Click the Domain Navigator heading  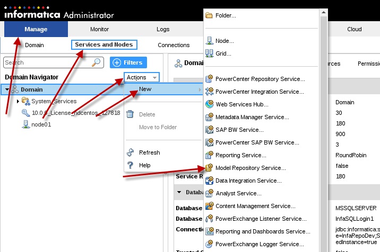click(x=31, y=77)
